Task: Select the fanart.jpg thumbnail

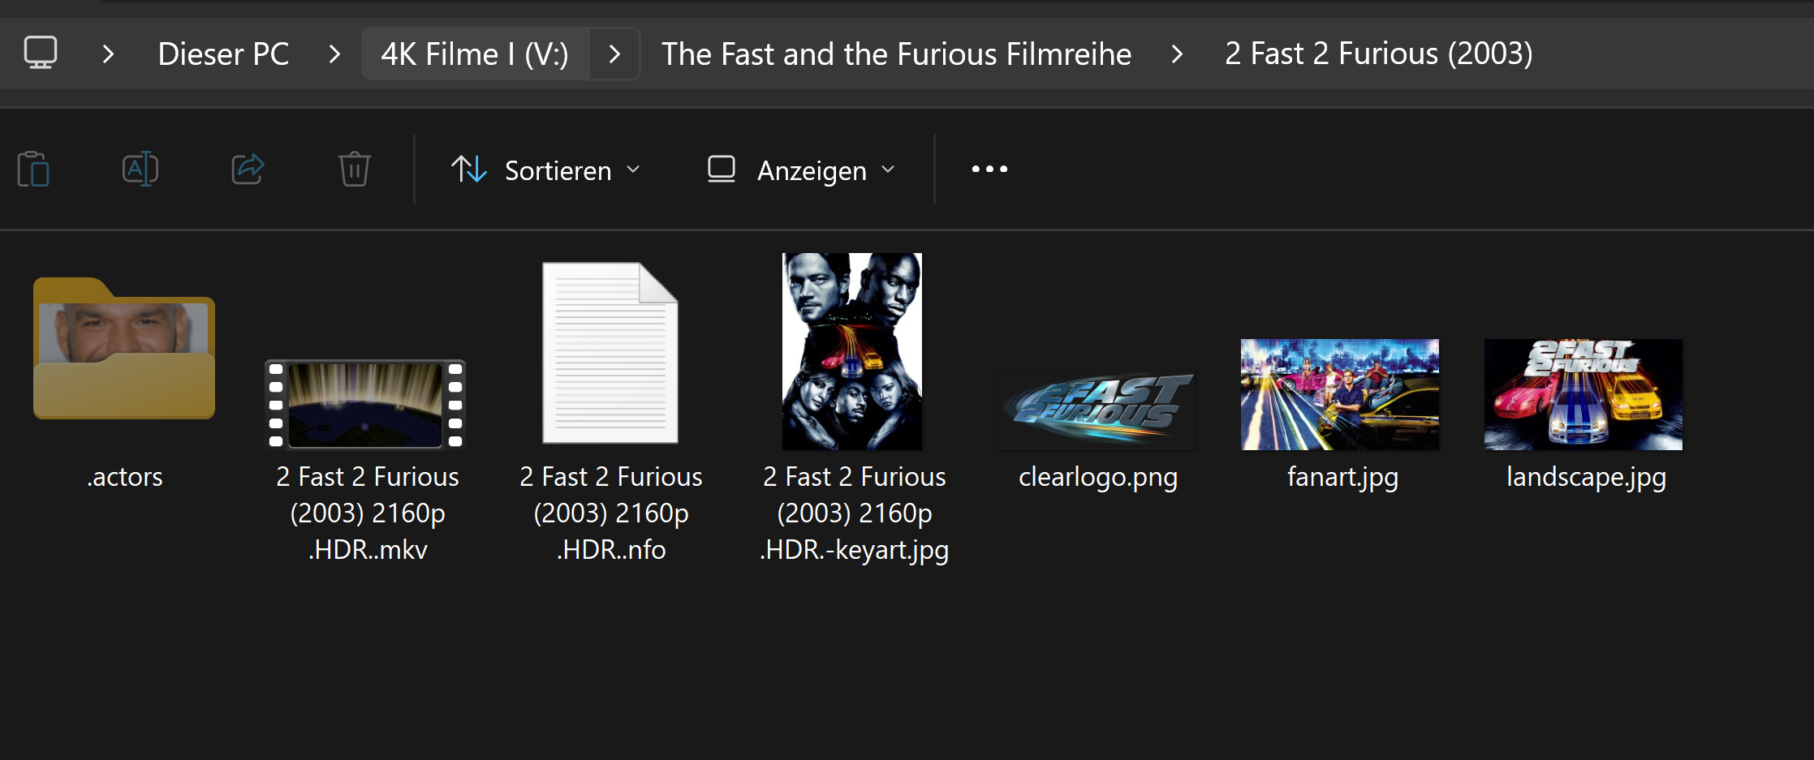Action: 1340,394
